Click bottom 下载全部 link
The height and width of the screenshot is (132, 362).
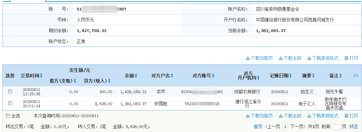290,116
